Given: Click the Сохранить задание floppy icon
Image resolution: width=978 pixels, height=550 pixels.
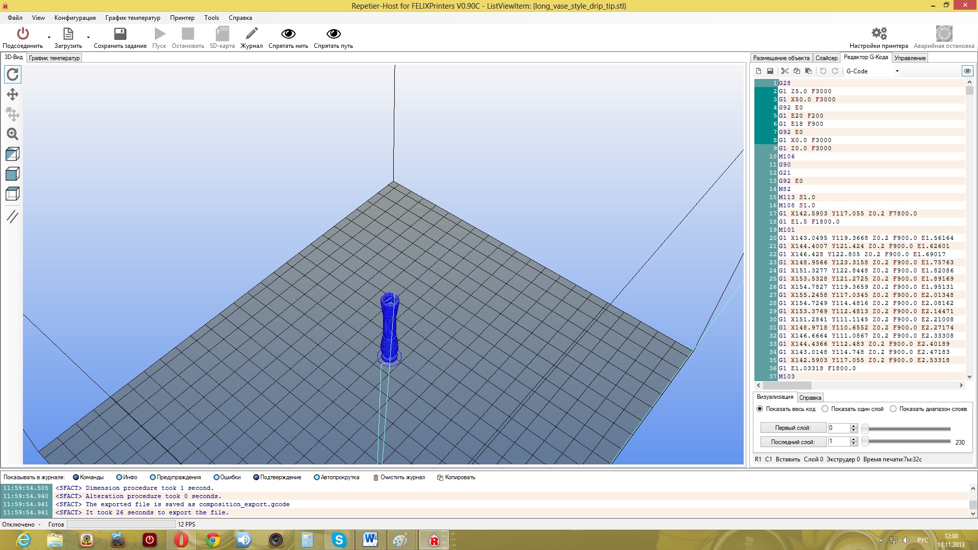Looking at the screenshot, I should [120, 34].
